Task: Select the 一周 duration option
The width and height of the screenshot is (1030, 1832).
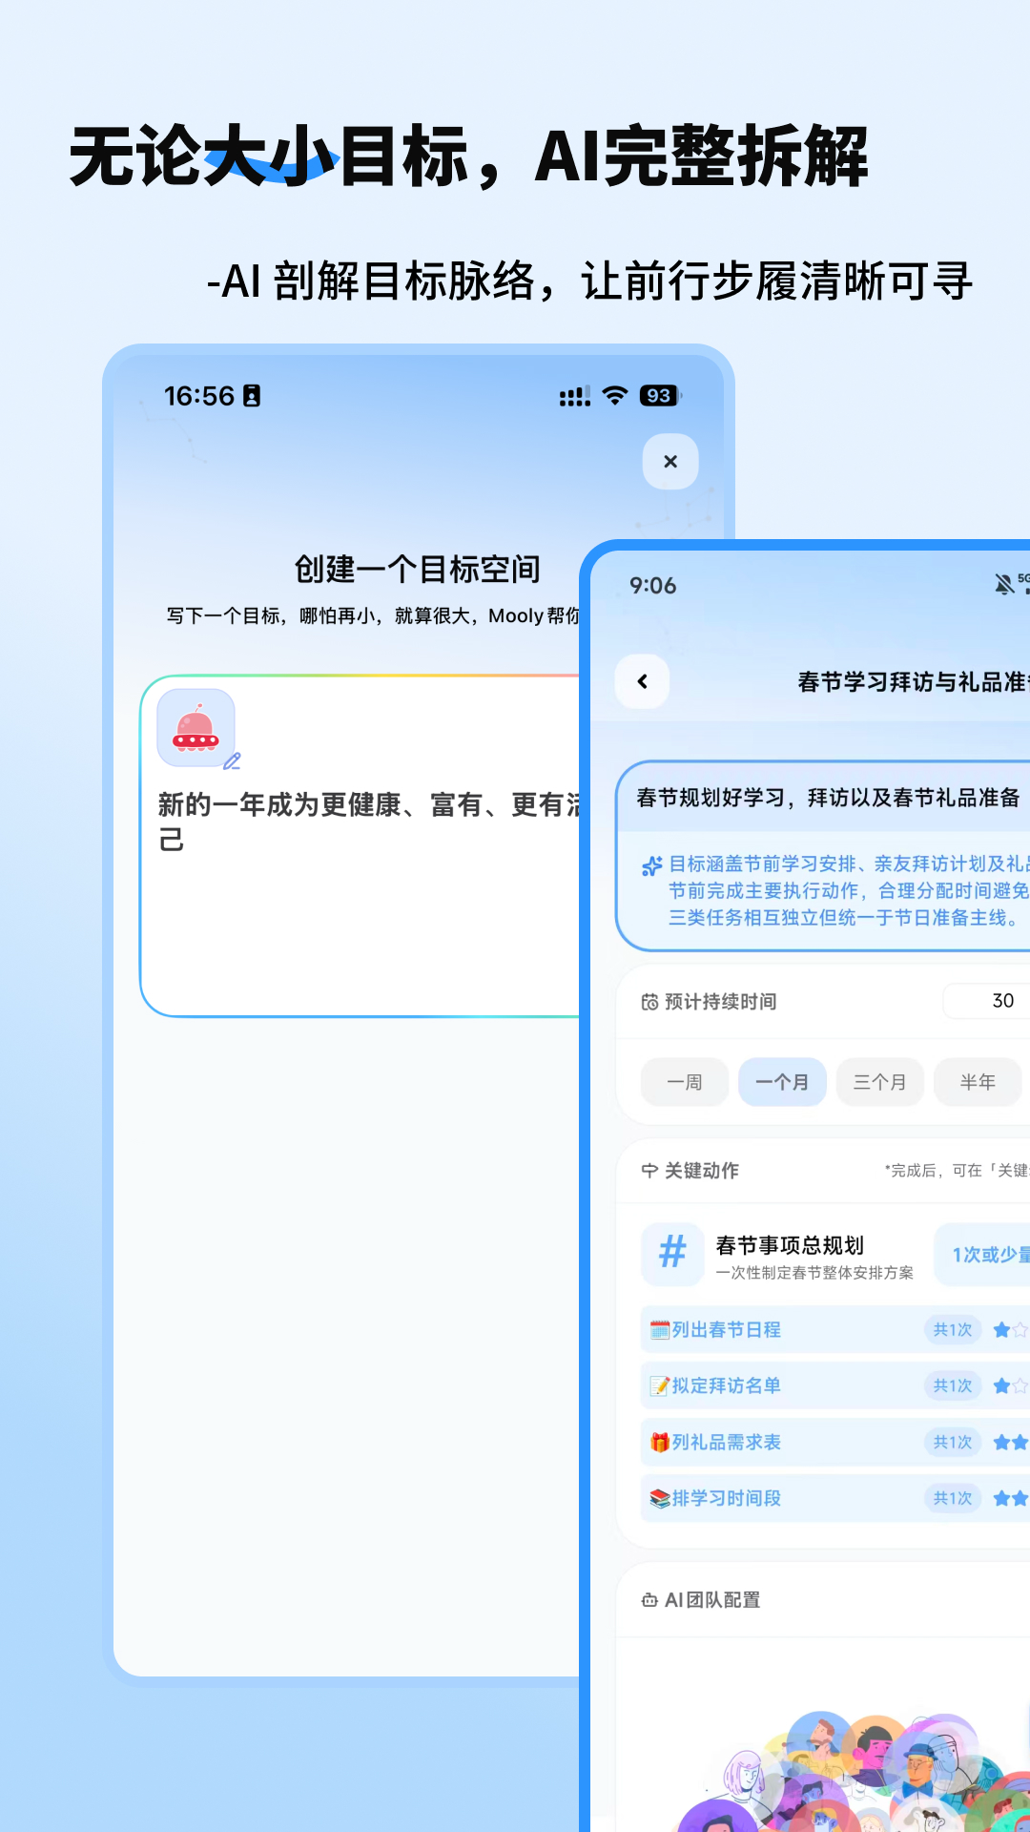Action: tap(685, 1082)
